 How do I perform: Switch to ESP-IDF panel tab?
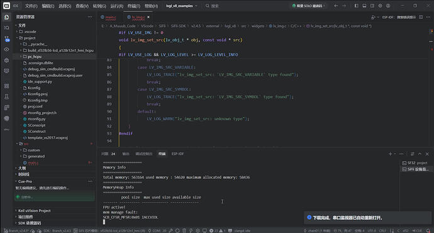(177, 154)
